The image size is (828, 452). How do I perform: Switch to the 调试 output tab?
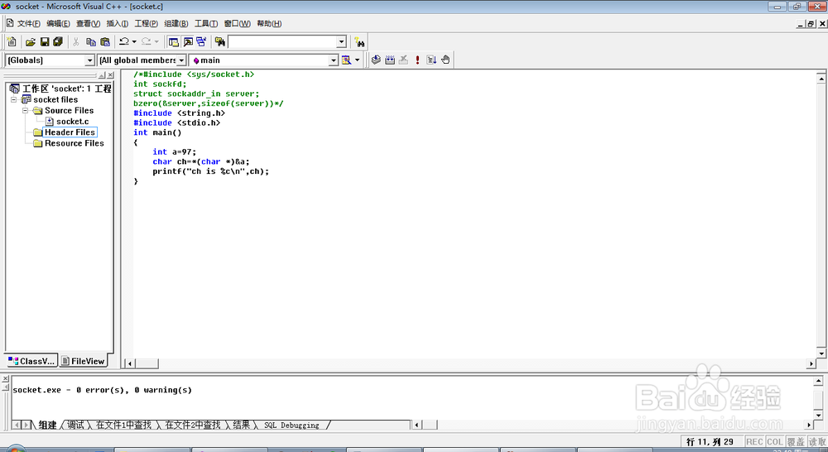[x=75, y=425]
